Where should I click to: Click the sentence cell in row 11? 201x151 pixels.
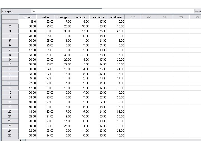coord(98,69)
